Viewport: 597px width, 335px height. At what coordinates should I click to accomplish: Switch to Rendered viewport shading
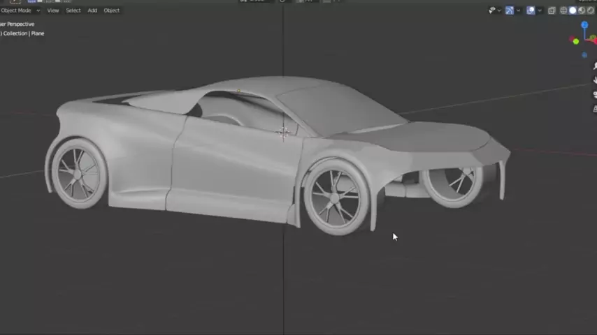pyautogui.click(x=591, y=10)
